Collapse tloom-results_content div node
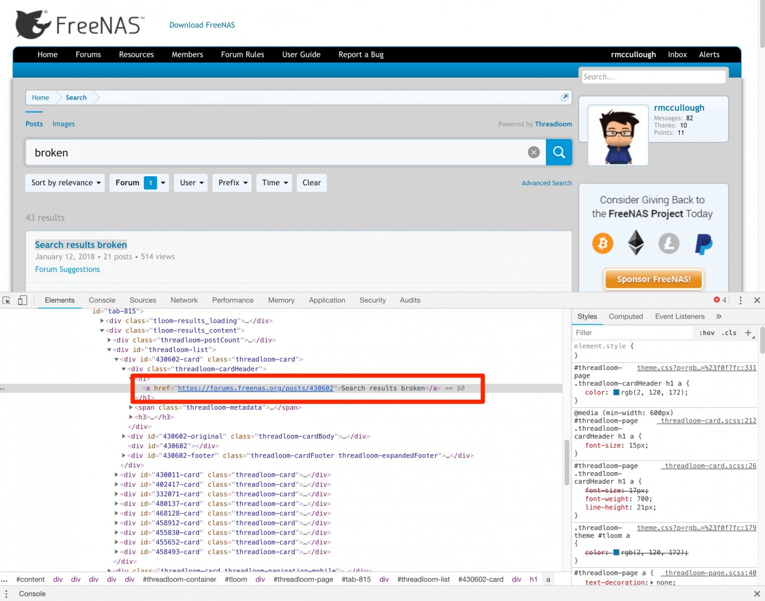 [x=102, y=331]
